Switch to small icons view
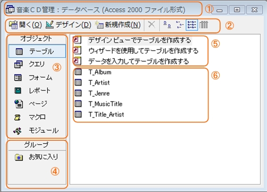Image resolution: width=267 pixels, height=192 pixels. click(180, 24)
